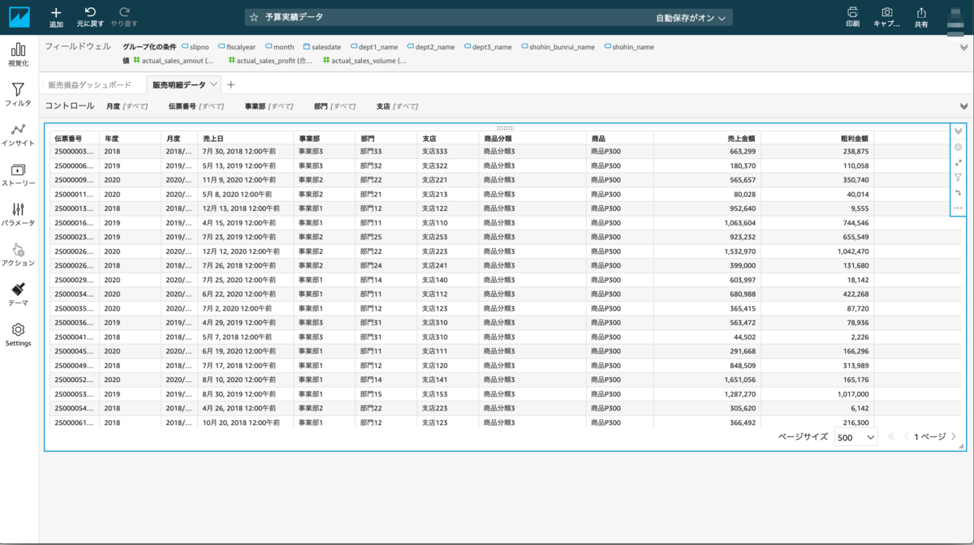Screen dimensions: 974x545
Task: Open the Settings sidebar panel
Action: 18,335
